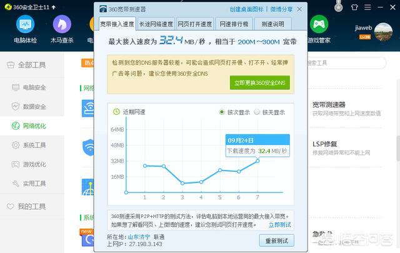Click chart data point for test 3

coord(182,183)
